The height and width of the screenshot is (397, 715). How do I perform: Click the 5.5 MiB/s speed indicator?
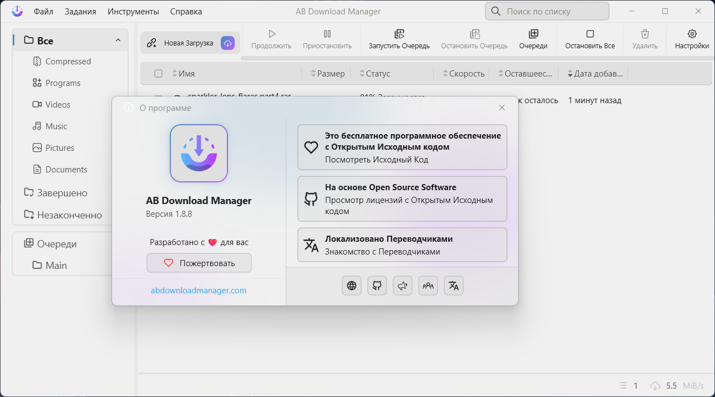click(x=677, y=386)
